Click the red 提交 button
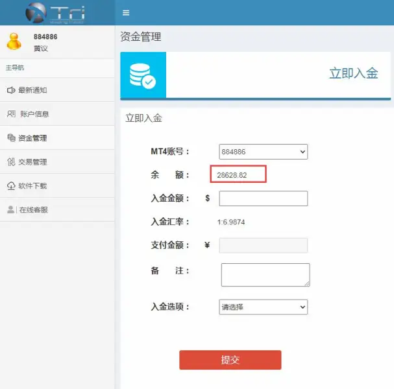 click(230, 360)
